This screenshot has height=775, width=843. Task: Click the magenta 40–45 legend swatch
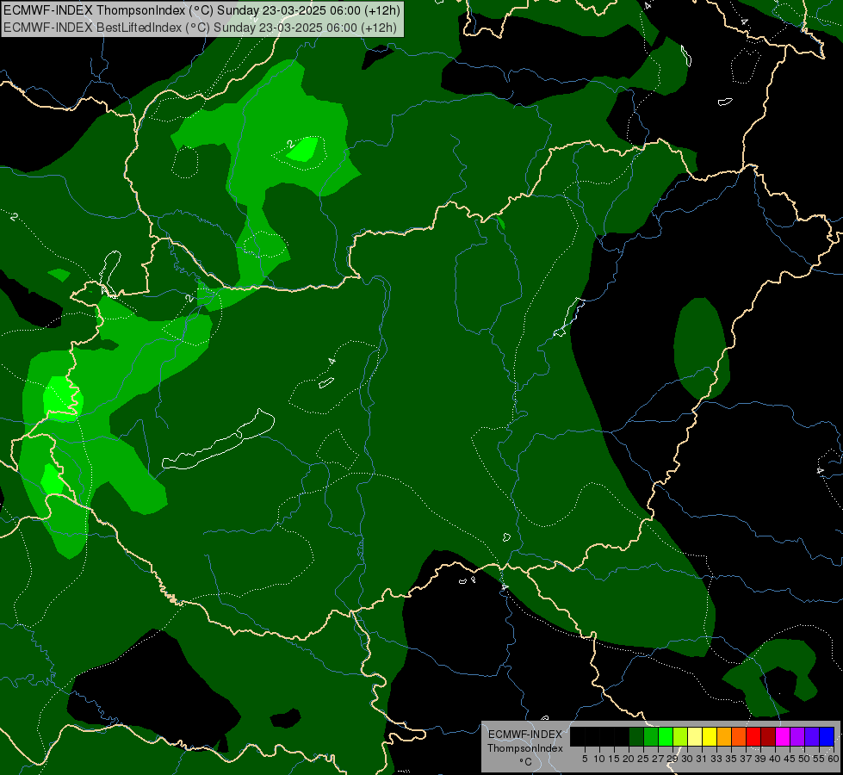pos(783,736)
